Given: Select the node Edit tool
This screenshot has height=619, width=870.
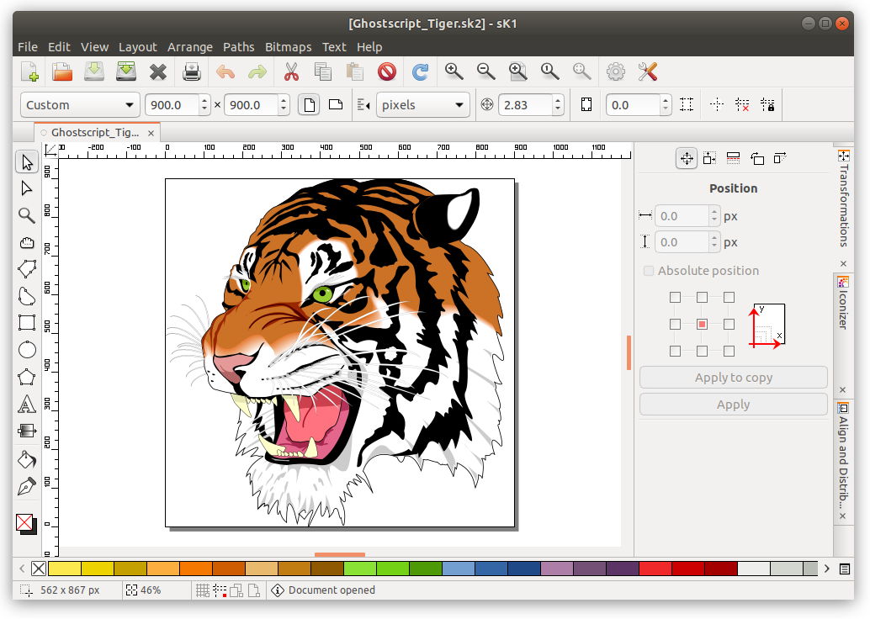Looking at the screenshot, I should point(27,188).
